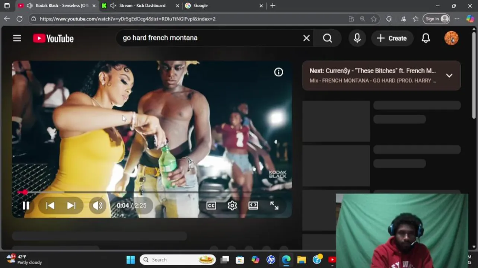View site information lock icon

pyautogui.click(x=34, y=19)
